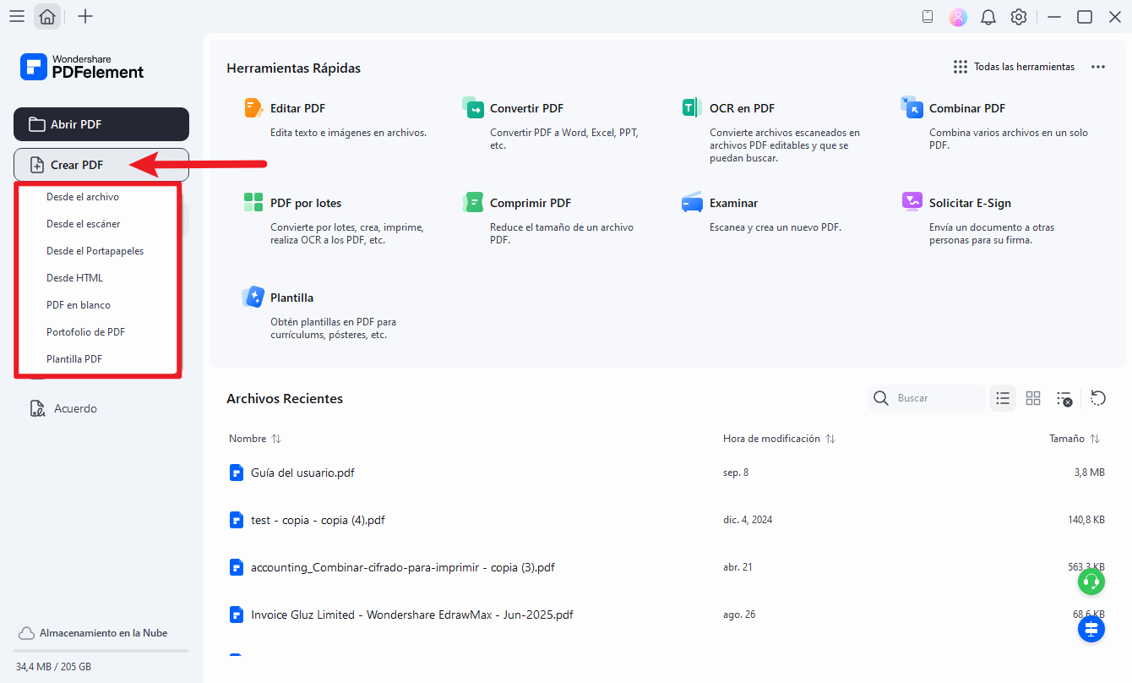Open Todas las herramientas
The height and width of the screenshot is (683, 1132).
coord(1014,67)
